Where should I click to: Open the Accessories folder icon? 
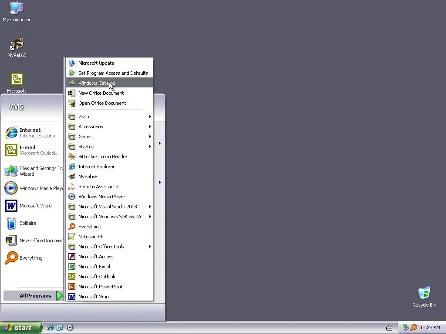click(x=72, y=127)
